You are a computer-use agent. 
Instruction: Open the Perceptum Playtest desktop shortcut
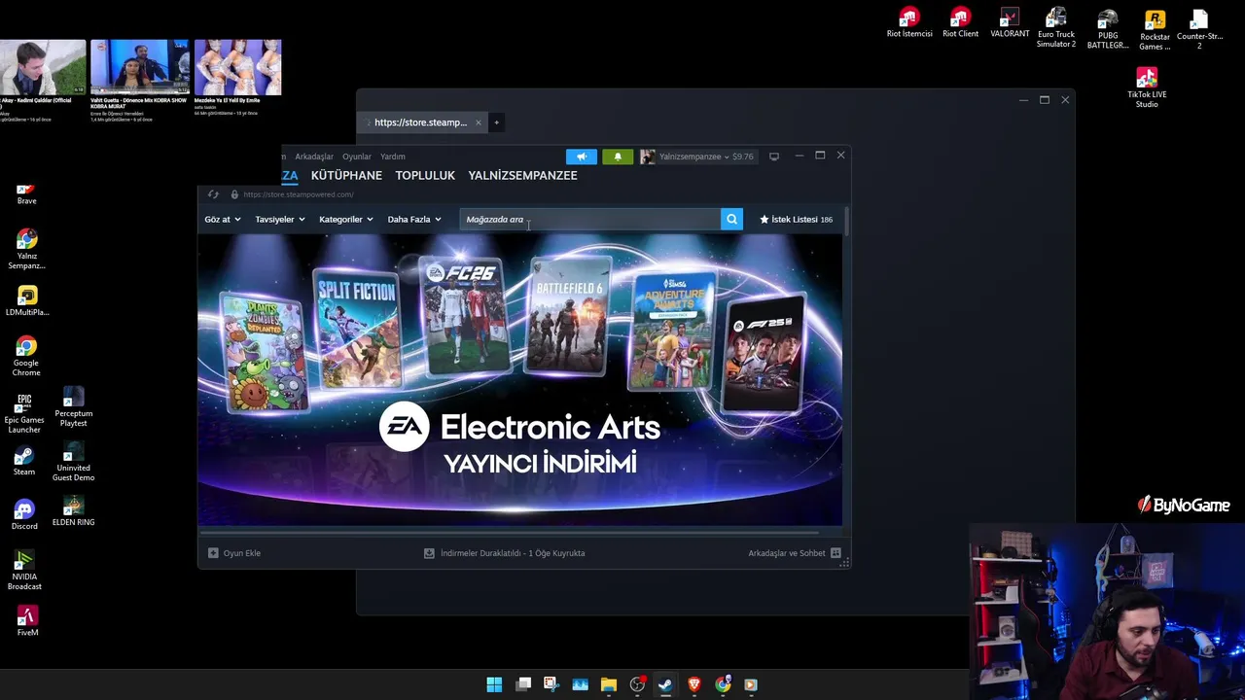pyautogui.click(x=73, y=406)
